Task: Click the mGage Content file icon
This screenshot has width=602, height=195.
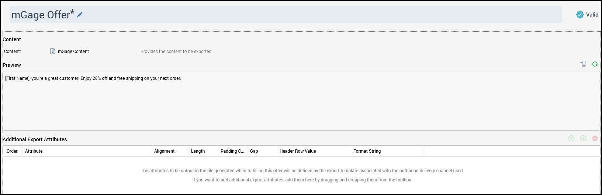Action: [53, 52]
